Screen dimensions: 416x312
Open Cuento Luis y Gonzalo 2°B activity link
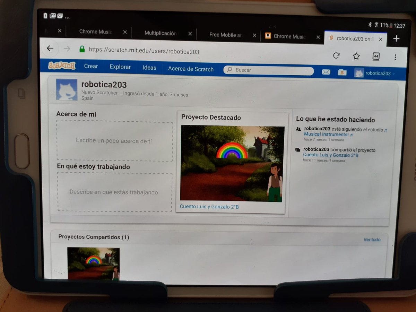331,155
